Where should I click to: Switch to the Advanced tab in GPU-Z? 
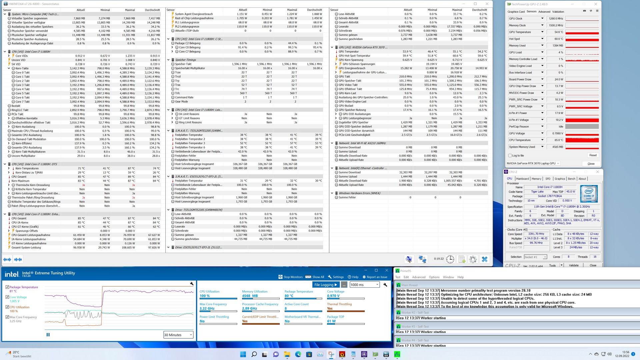[544, 12]
